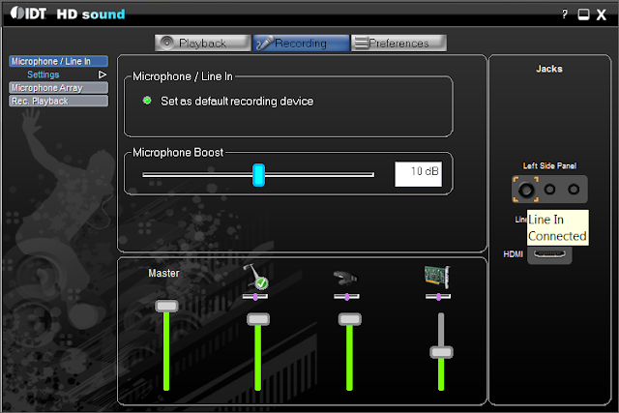619x413 pixels.
Task: Click the HDMI label
Action: pos(514,254)
